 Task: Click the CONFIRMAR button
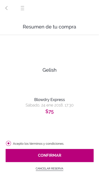(49, 156)
